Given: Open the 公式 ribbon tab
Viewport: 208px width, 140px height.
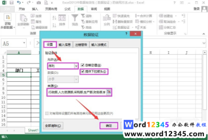Looking at the screenshot, I should click(67, 9).
